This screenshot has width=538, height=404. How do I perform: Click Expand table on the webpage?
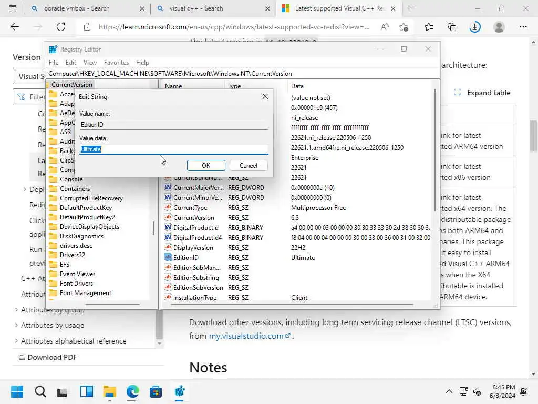pyautogui.click(x=482, y=93)
